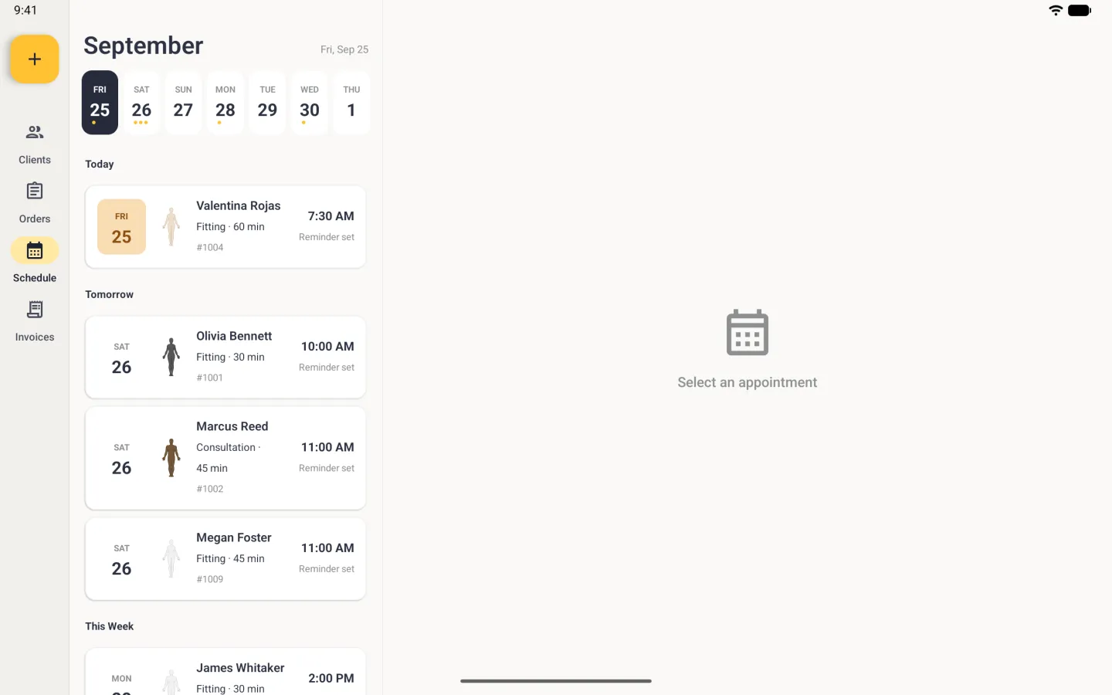The height and width of the screenshot is (695, 1112).
Task: Click the 7:30 AM appointment time
Action: [331, 216]
